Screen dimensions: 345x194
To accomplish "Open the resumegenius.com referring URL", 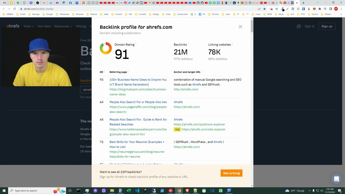I will [x=137, y=154].
